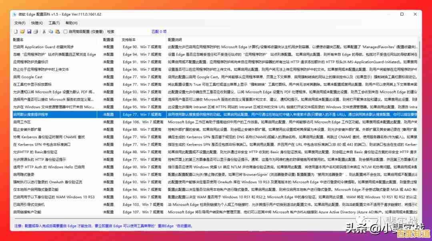Click the paste toolbar icon
Screen dimensions: 432x241
58,32
